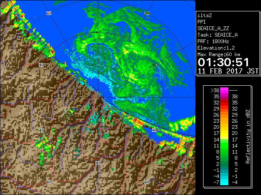Click the "PRF: 1800Hz" text
The width and height of the screenshot is (261, 195).
pos(213,41)
